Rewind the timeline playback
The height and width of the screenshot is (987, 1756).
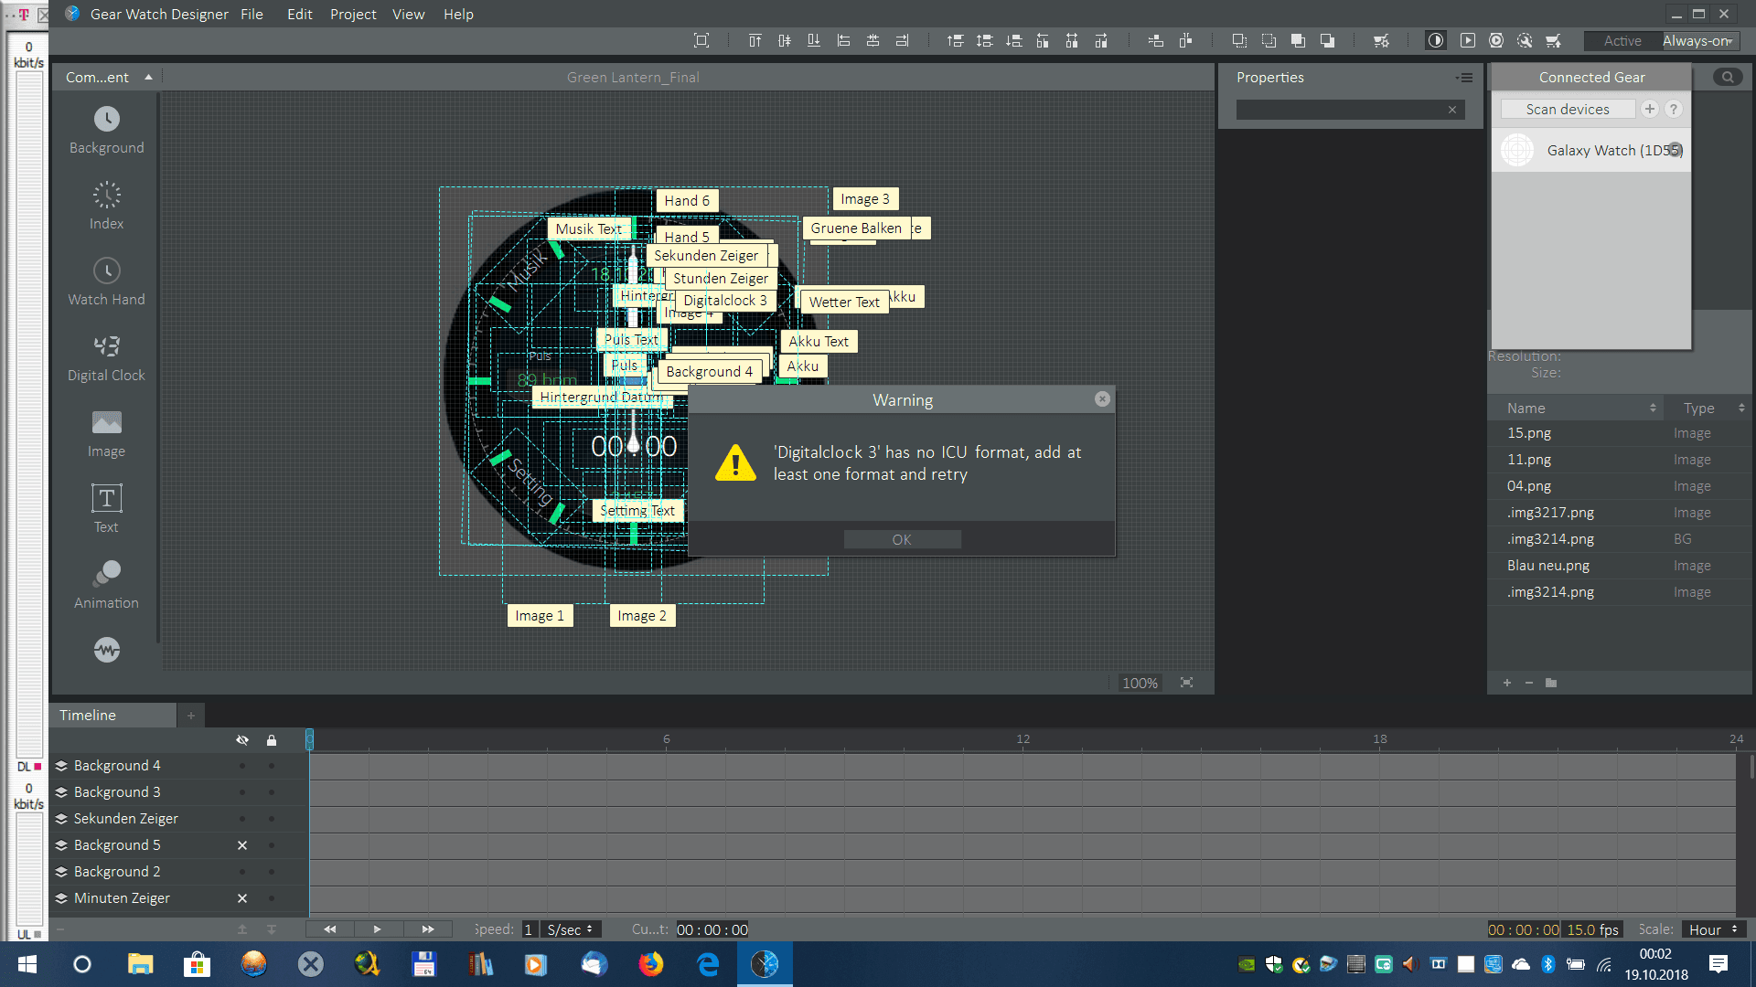pyautogui.click(x=329, y=929)
